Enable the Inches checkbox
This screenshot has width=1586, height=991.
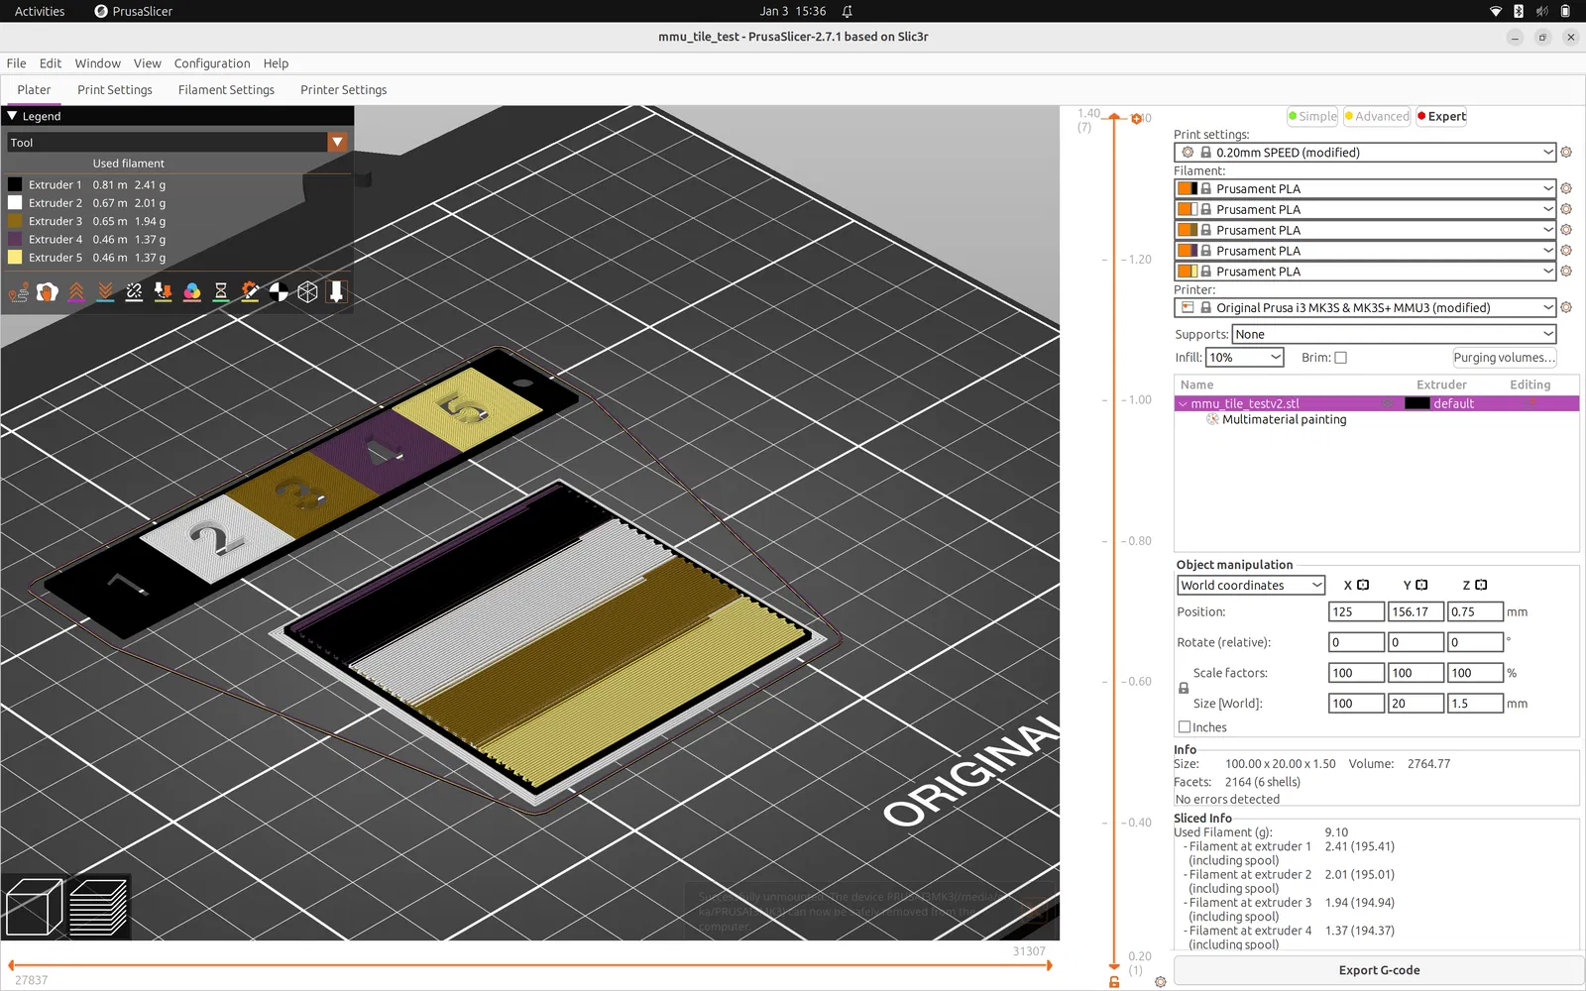(x=1185, y=727)
